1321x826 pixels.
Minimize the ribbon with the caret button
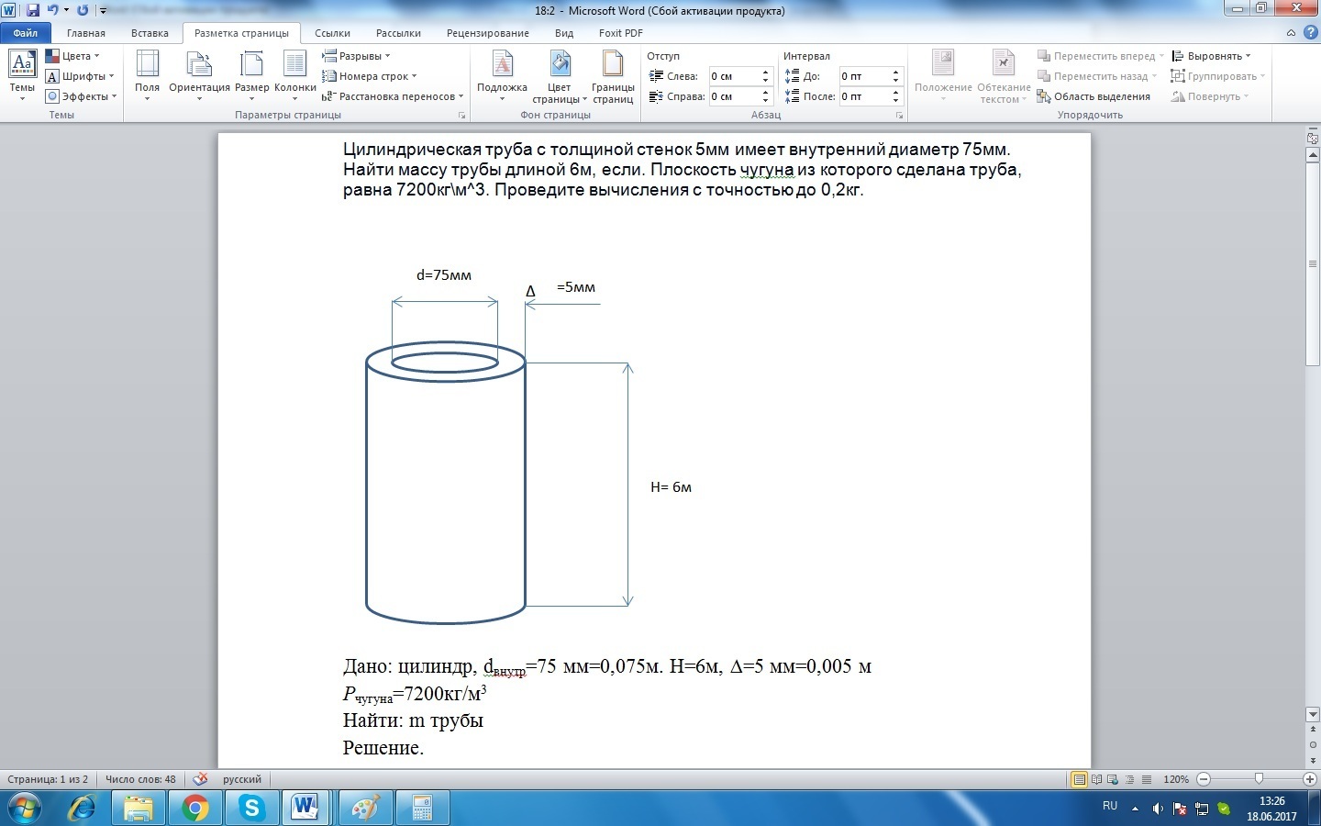[1292, 33]
